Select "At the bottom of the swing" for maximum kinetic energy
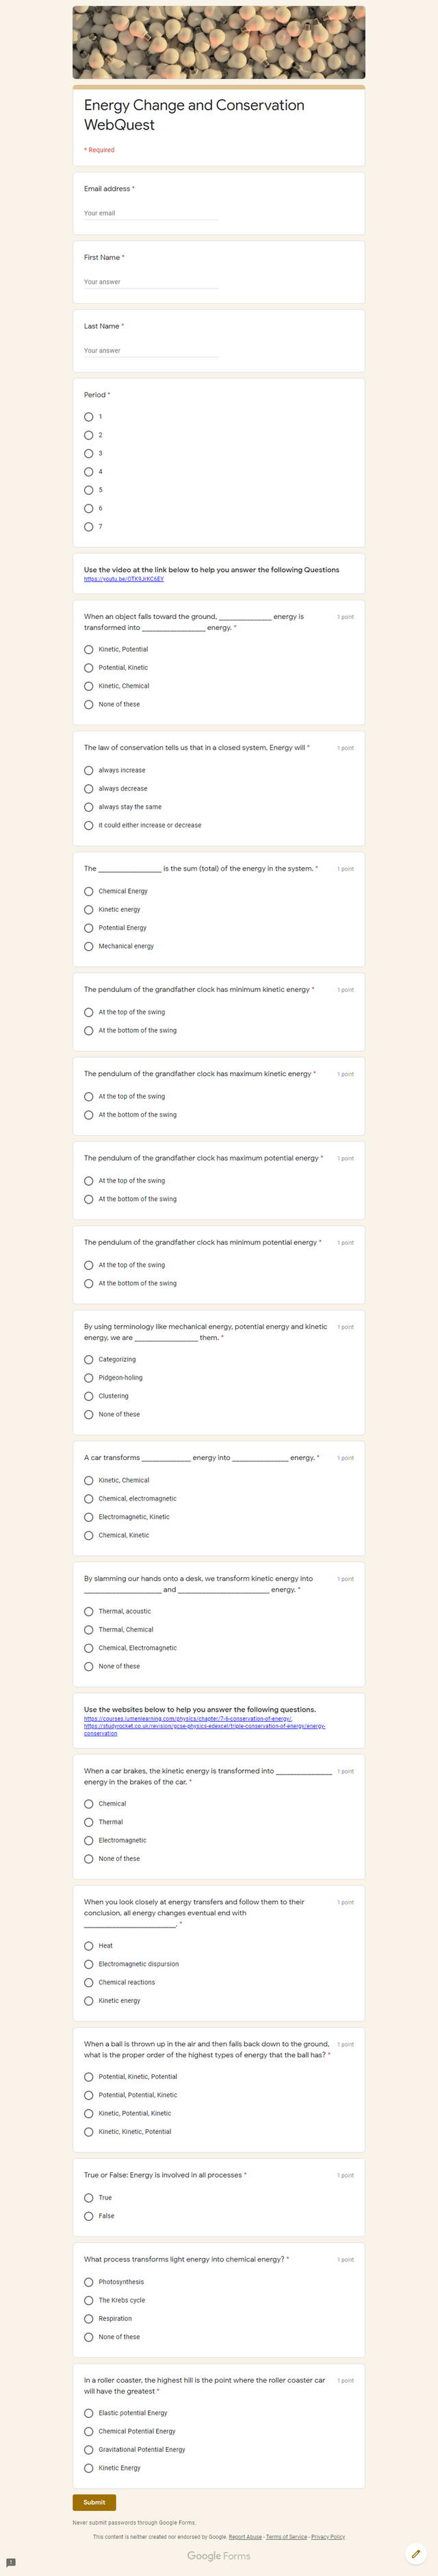Screen dimensions: 438x2576 [x=89, y=1115]
